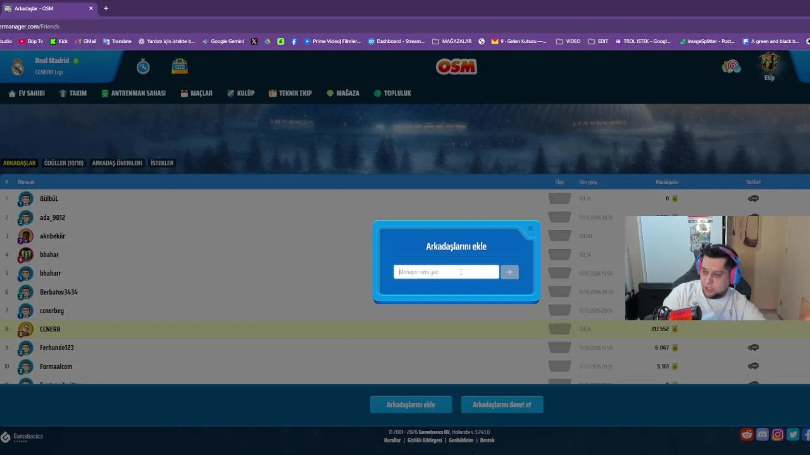Open ANTRENMAN SAHASI menu
The height and width of the screenshot is (455, 810).
(x=134, y=93)
